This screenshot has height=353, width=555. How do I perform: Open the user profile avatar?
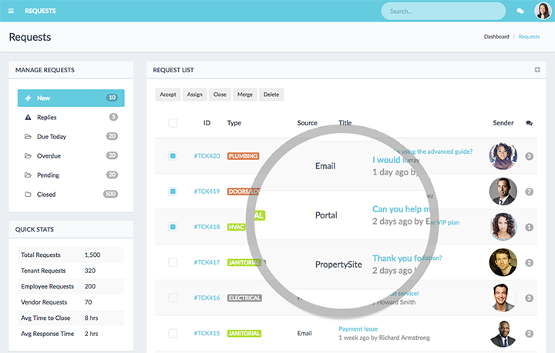tap(542, 11)
